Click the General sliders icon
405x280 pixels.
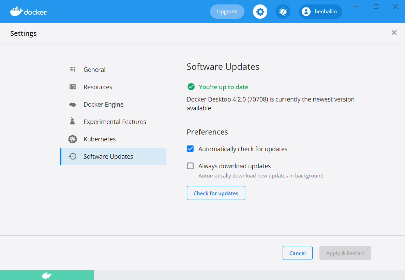coord(73,69)
